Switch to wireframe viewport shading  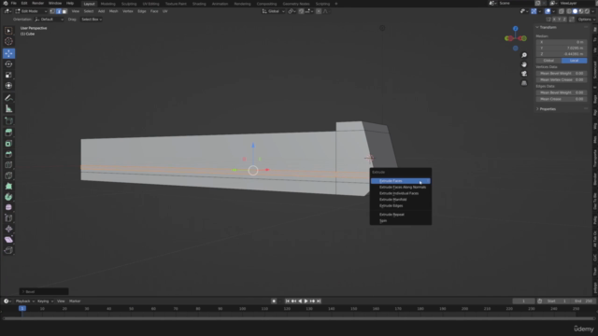[569, 11]
